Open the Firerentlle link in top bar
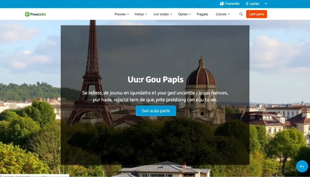Viewport: 310px width, 177px height. pos(232,4)
